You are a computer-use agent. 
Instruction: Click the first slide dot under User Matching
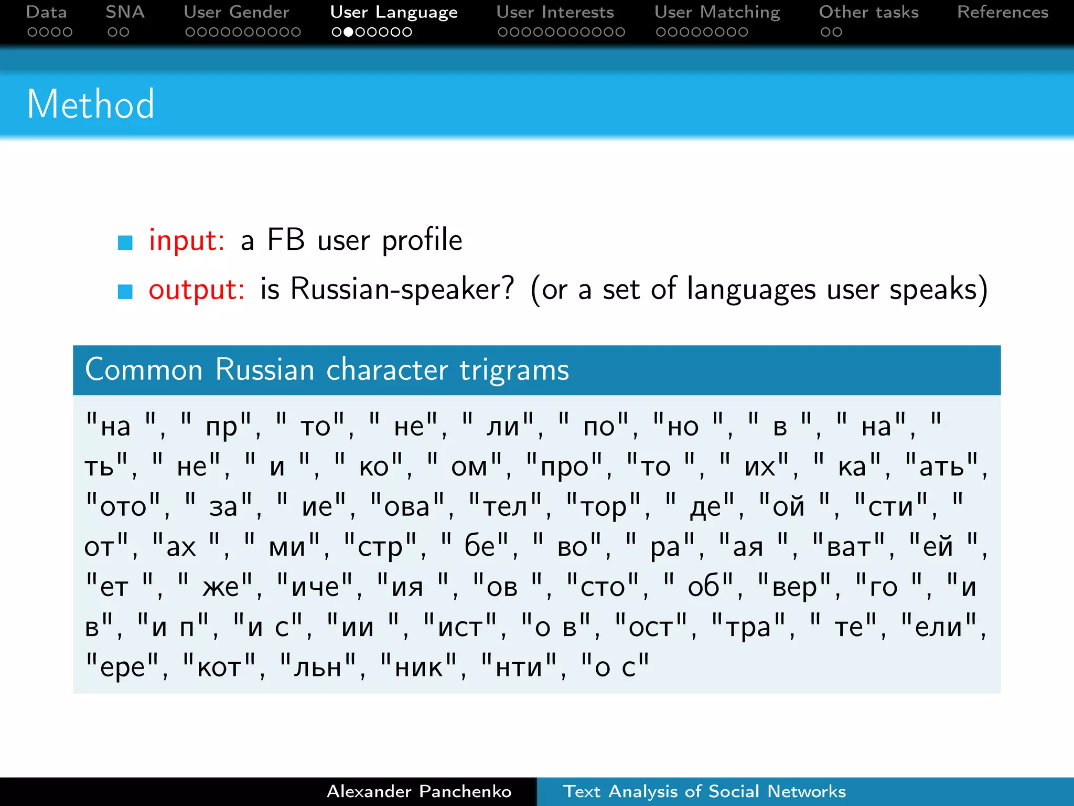661,32
